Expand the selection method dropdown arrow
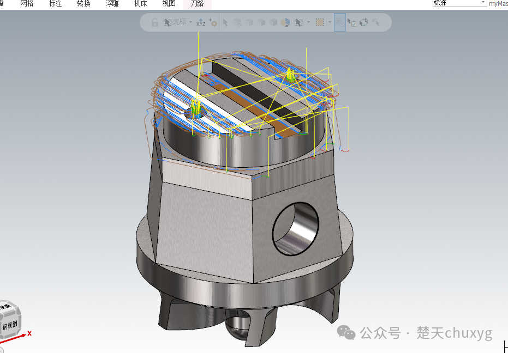Screen dimensions: 508x353 click(x=308, y=22)
